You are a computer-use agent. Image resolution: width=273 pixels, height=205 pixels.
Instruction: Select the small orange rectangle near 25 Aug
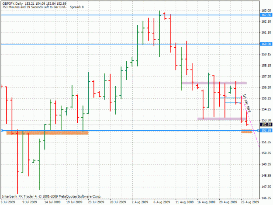[247, 131]
